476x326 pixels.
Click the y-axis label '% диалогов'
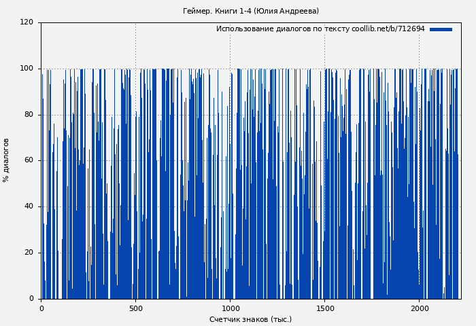coord(6,160)
